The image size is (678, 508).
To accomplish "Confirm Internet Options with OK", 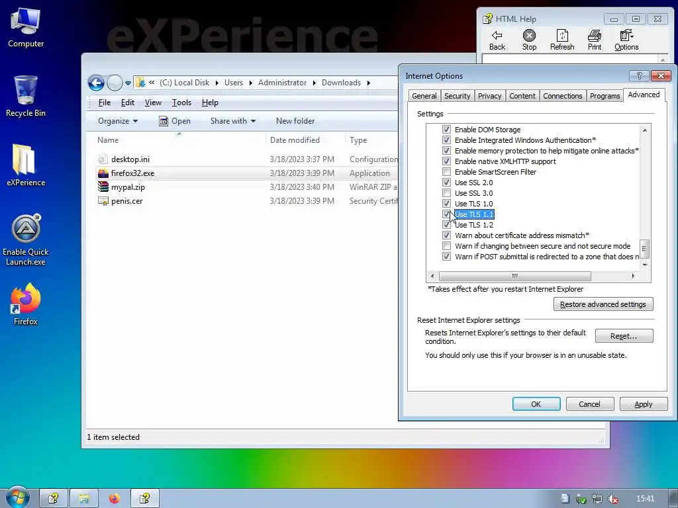I will pyautogui.click(x=536, y=404).
